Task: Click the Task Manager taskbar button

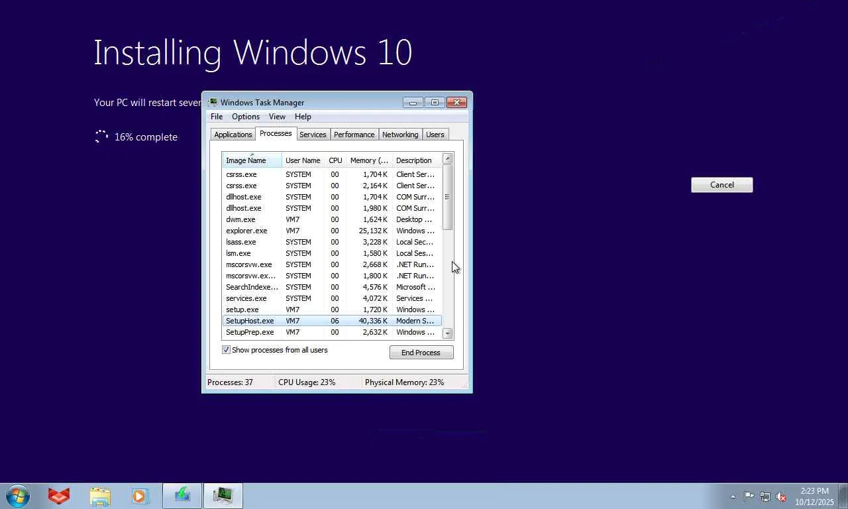Action: 223,496
